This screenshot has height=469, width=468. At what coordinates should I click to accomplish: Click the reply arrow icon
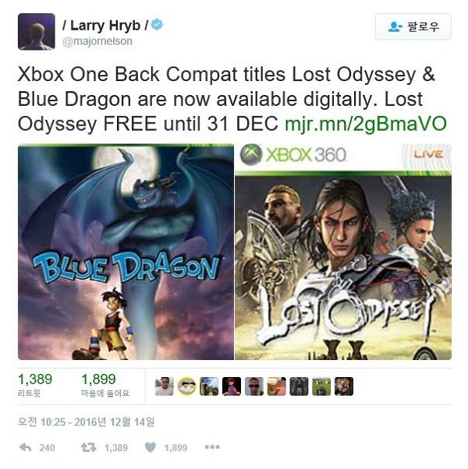pyautogui.click(x=26, y=447)
